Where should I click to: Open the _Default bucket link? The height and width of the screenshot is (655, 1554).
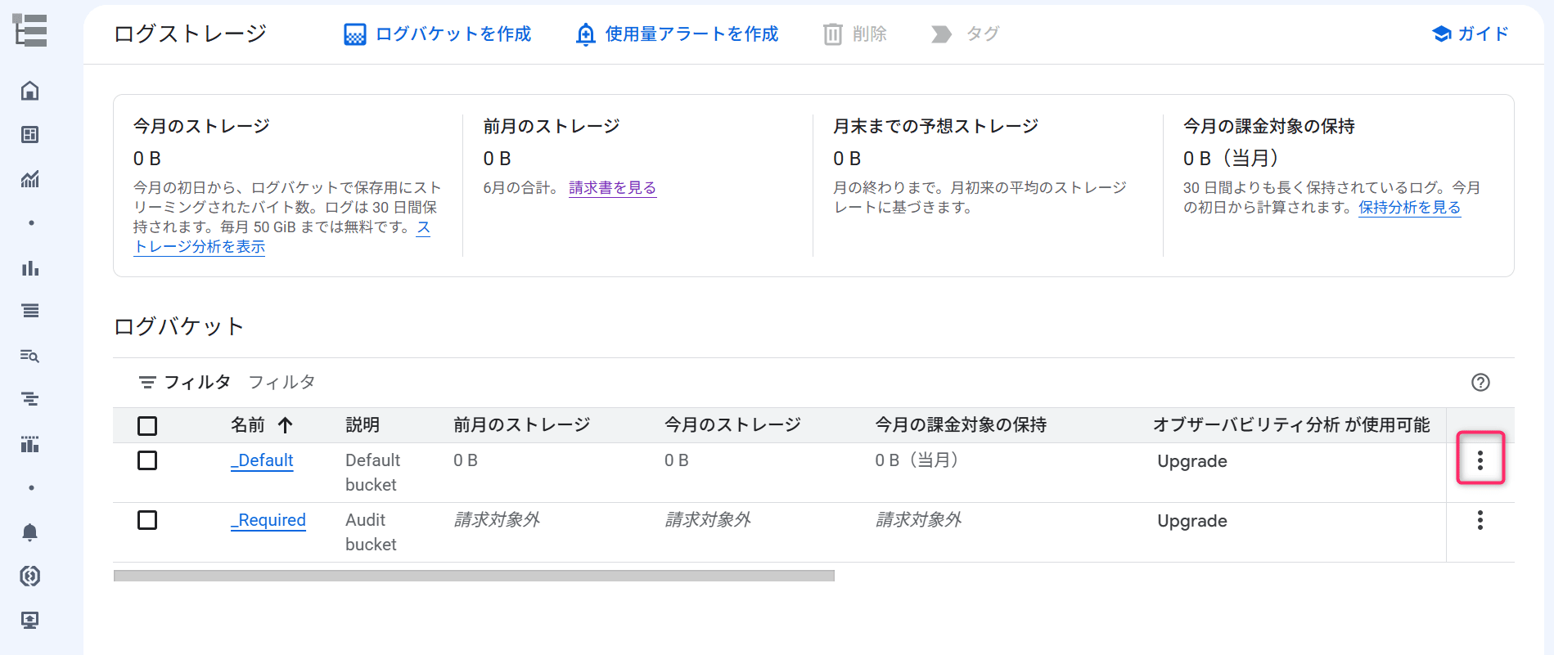[262, 460]
